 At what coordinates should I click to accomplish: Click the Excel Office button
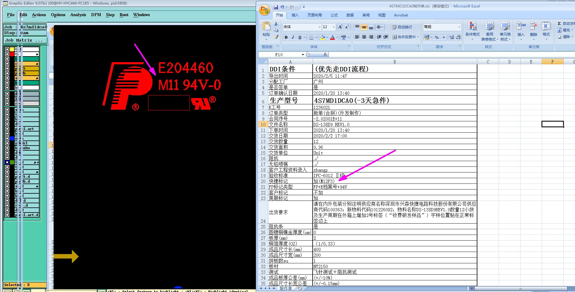click(x=264, y=10)
